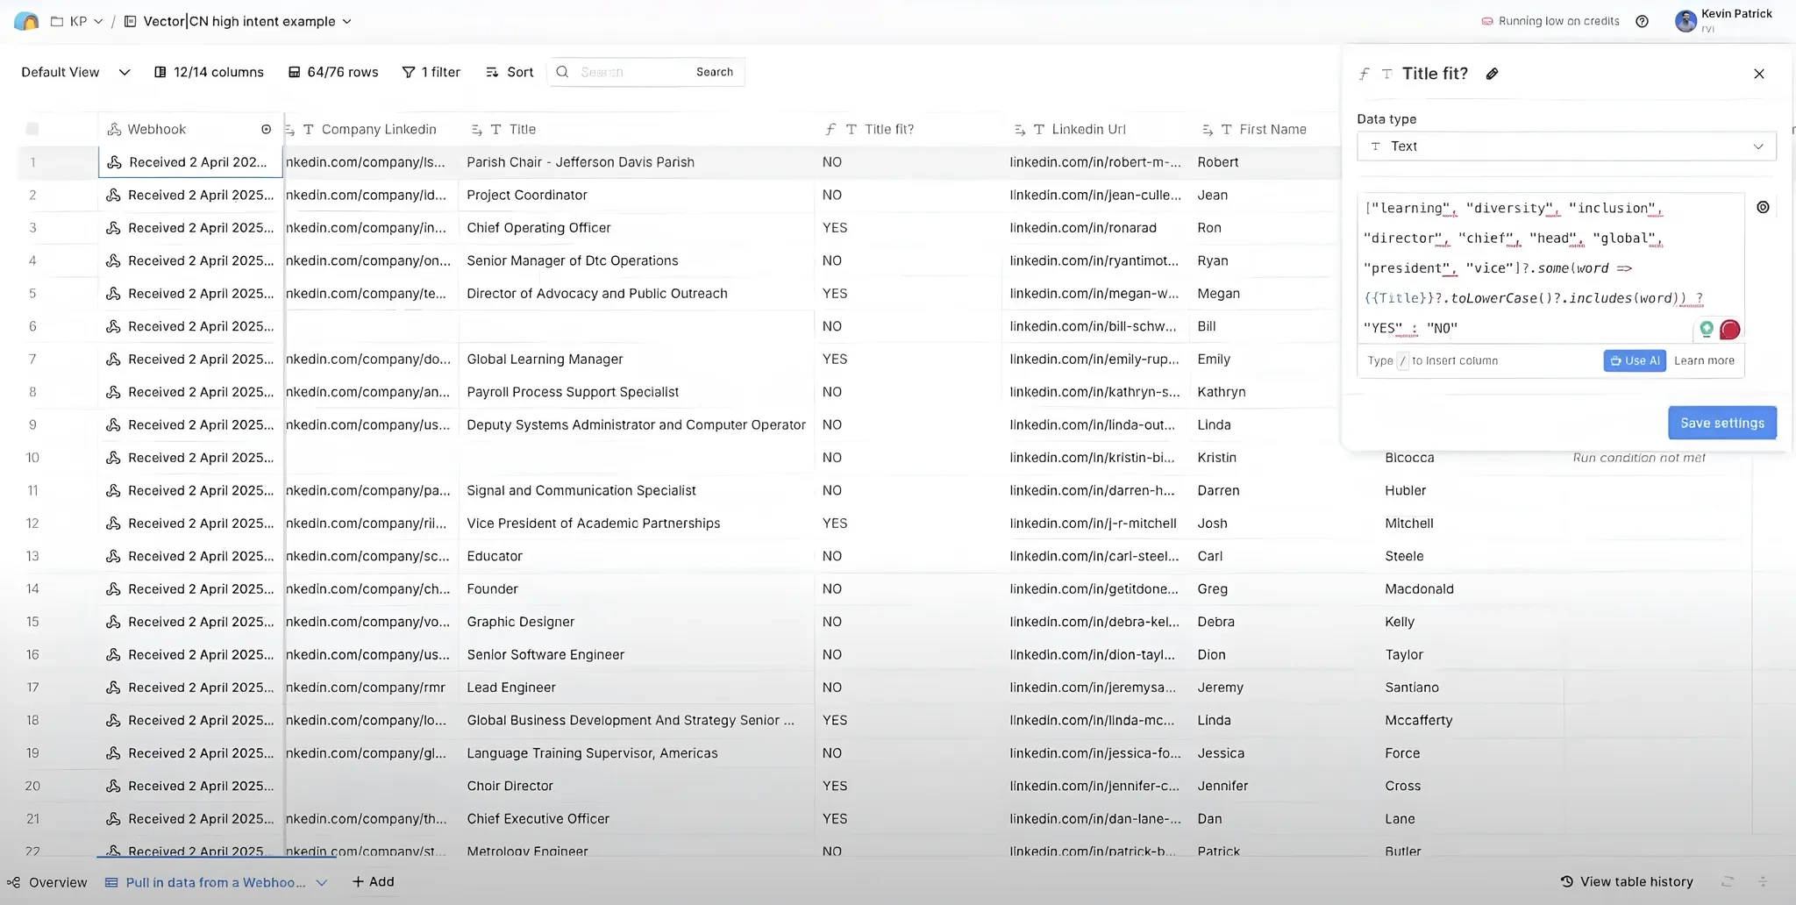The height and width of the screenshot is (905, 1796).
Task: Open the Default View dropdown
Action: [x=75, y=72]
